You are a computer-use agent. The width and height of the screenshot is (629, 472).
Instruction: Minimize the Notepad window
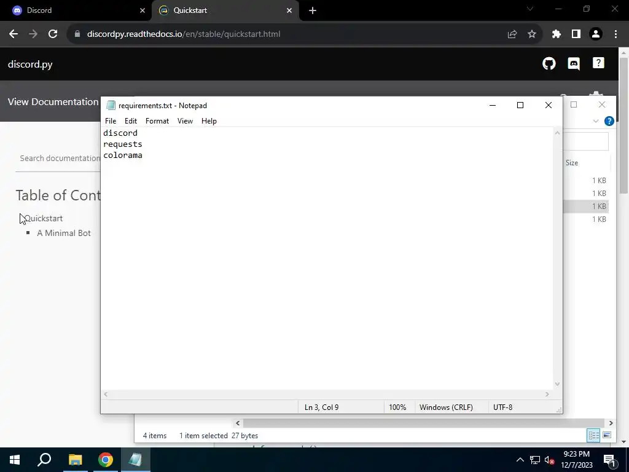493,105
